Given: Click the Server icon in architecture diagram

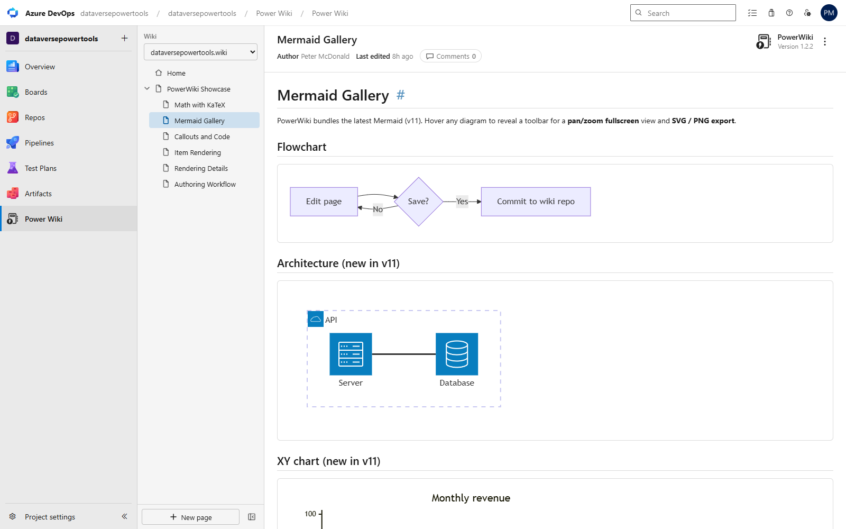Looking at the screenshot, I should (351, 354).
